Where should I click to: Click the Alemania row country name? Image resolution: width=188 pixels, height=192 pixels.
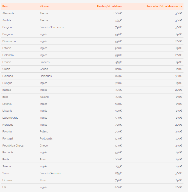[x=8, y=13]
